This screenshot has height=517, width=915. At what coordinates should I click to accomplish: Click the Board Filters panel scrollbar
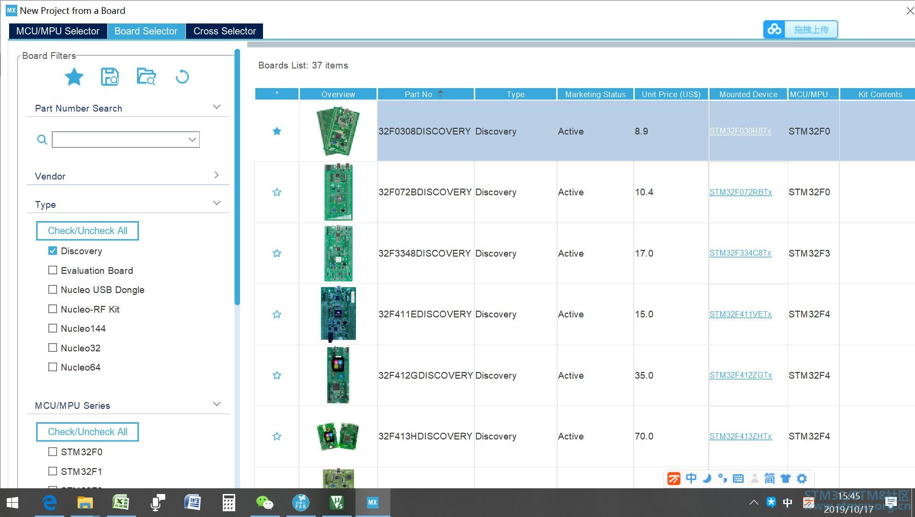coord(237,177)
